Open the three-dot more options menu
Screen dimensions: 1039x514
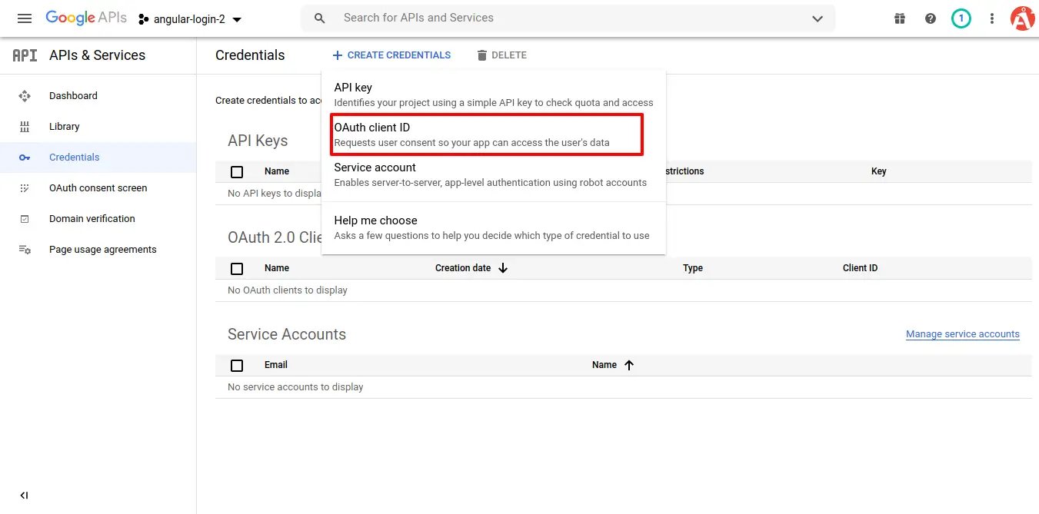point(992,18)
